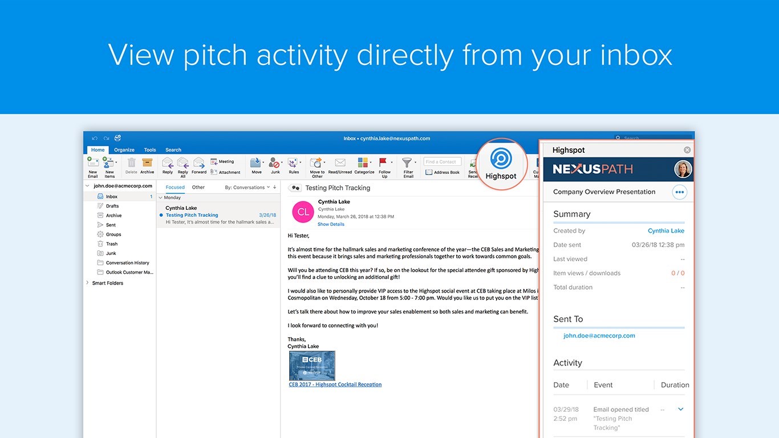Open the Rules icon in the ribbon
The width and height of the screenshot is (779, 438).
293,163
